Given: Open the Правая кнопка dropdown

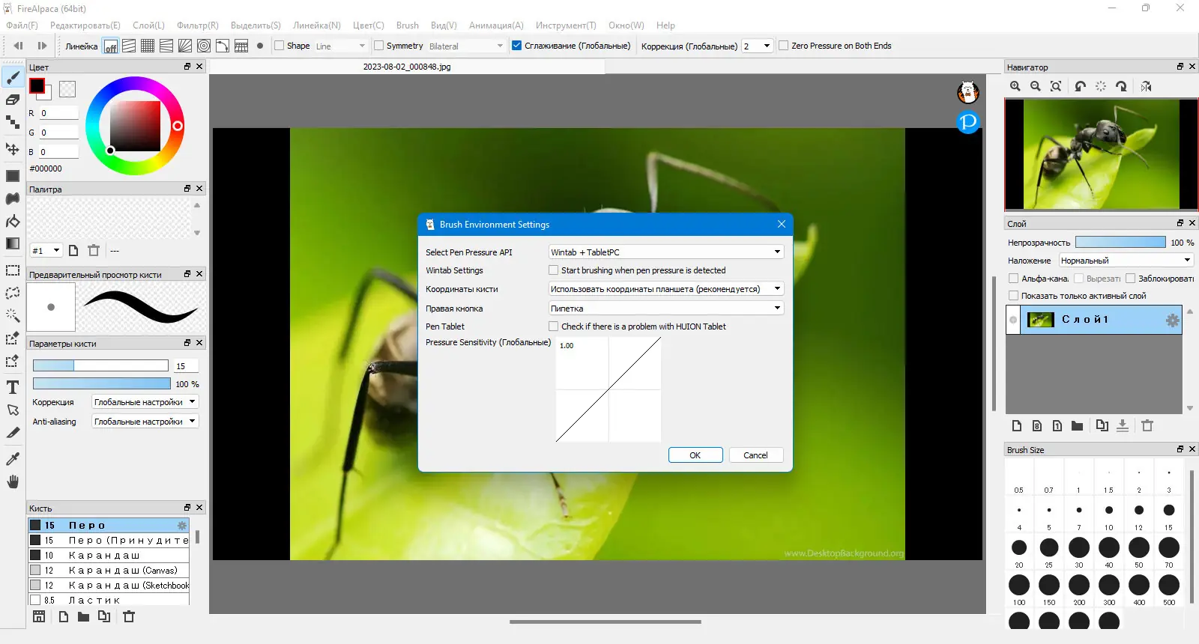Looking at the screenshot, I should tap(666, 309).
